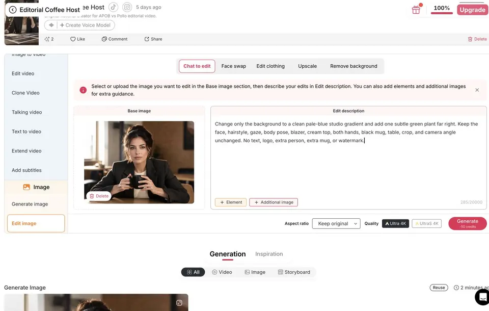Switch to Face swap tab
The width and height of the screenshot is (489, 311).
coord(234,66)
